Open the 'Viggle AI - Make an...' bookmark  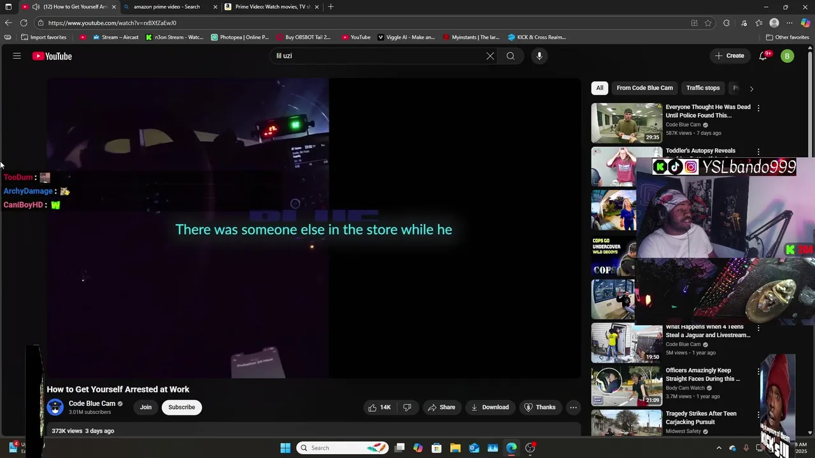point(406,37)
